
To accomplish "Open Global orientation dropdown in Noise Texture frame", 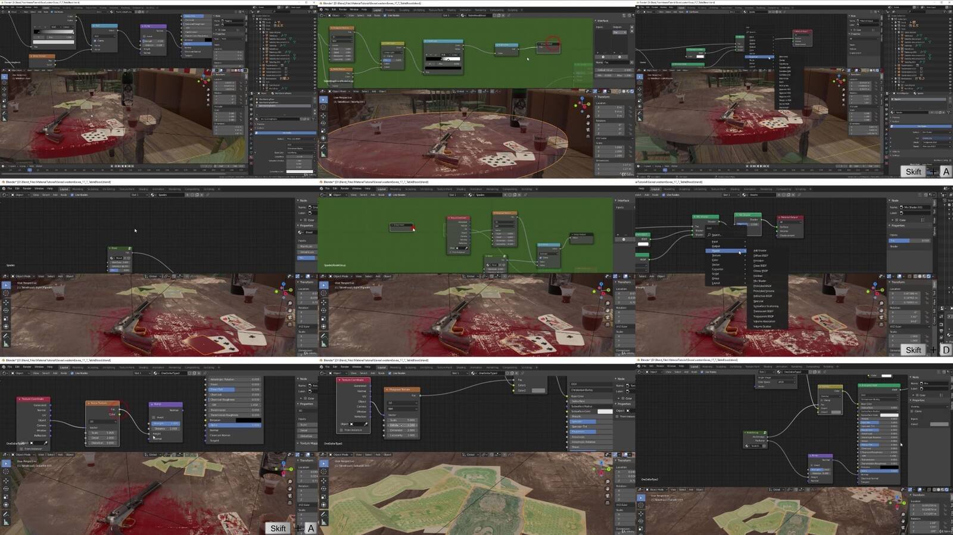I will (153, 455).
